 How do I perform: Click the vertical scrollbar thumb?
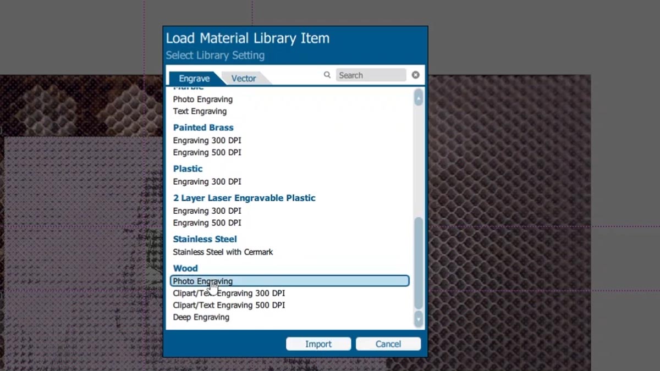tap(419, 263)
